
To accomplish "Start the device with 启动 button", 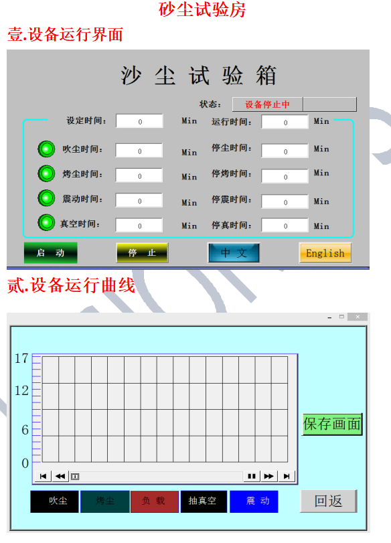I will click(51, 253).
